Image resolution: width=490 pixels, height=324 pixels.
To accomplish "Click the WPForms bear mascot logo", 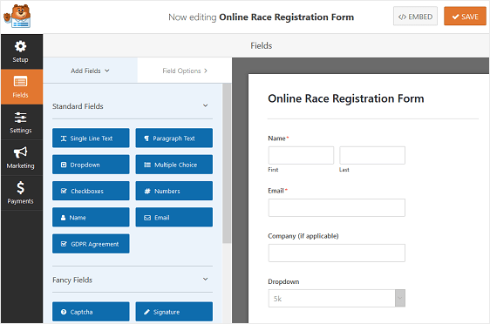I will pos(17,17).
